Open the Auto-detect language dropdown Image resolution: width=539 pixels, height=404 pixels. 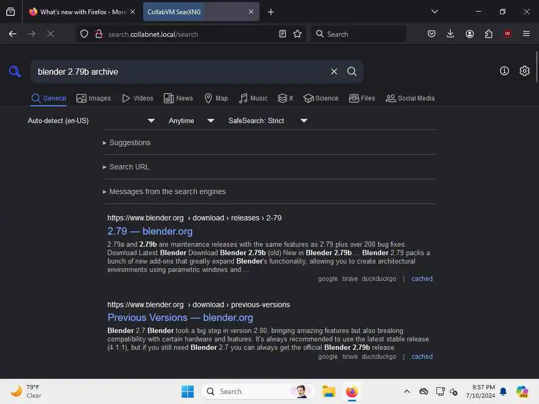point(91,120)
